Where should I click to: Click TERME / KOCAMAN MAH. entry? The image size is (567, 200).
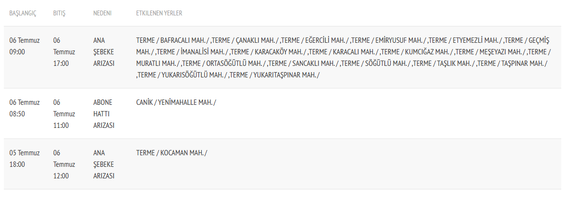[172, 152]
